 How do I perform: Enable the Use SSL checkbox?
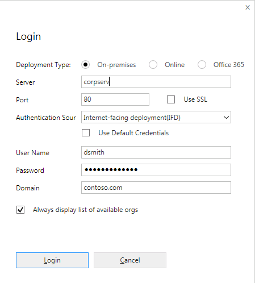171,99
